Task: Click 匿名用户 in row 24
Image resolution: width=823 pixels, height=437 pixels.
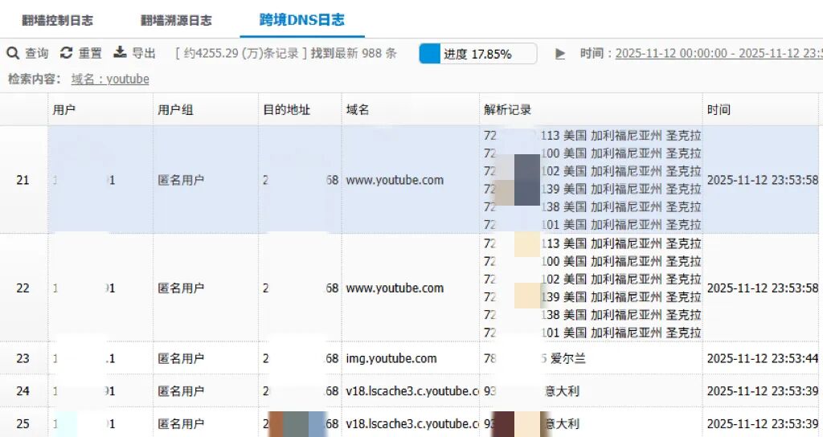Action: coord(181,391)
